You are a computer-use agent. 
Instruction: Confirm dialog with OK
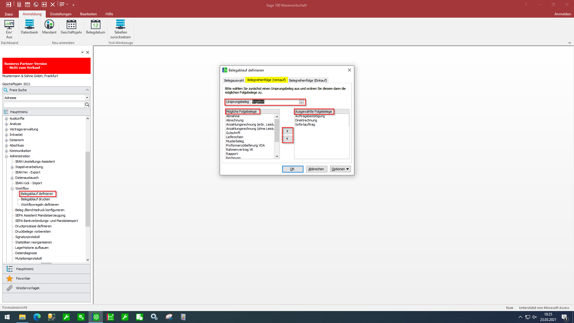pyautogui.click(x=293, y=169)
